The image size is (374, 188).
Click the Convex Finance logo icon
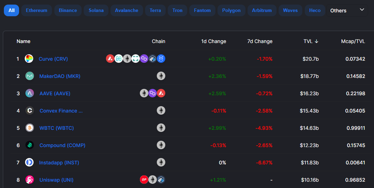coord(30,110)
